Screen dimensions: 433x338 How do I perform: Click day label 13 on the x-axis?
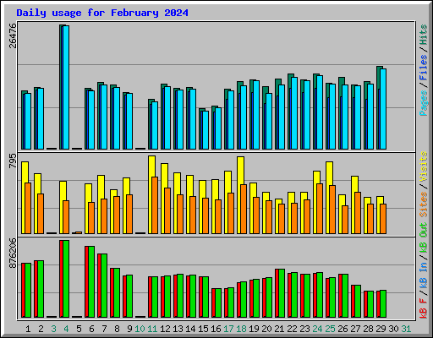click(x=178, y=329)
